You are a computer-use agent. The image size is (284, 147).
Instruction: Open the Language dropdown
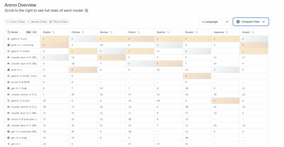pyautogui.click(x=215, y=22)
